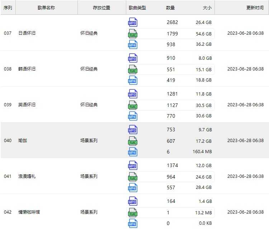Select playlist name 韩语怀旧
This screenshot has height=229, width=269.
tap(27, 69)
